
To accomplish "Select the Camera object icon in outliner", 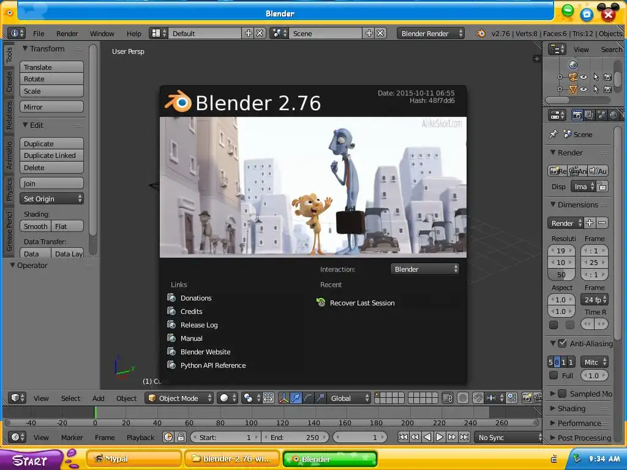I will pos(573,77).
